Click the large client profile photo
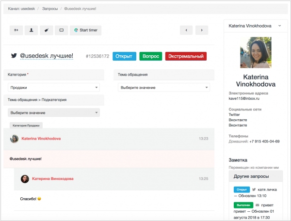 [x=256, y=52]
